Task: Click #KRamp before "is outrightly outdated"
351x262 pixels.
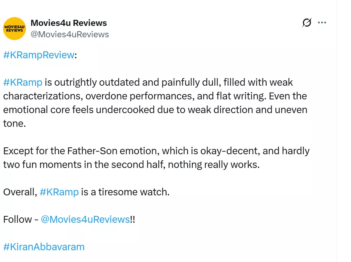Action: (23, 82)
